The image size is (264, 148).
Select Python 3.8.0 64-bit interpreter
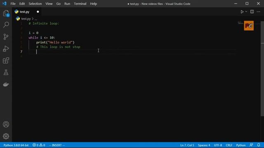[x=16, y=145]
